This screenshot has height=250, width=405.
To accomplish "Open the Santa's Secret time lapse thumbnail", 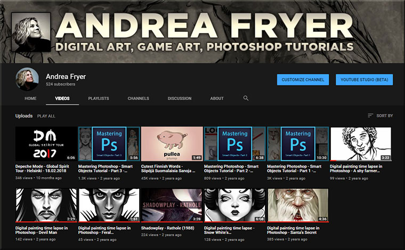I will tap(298, 205).
